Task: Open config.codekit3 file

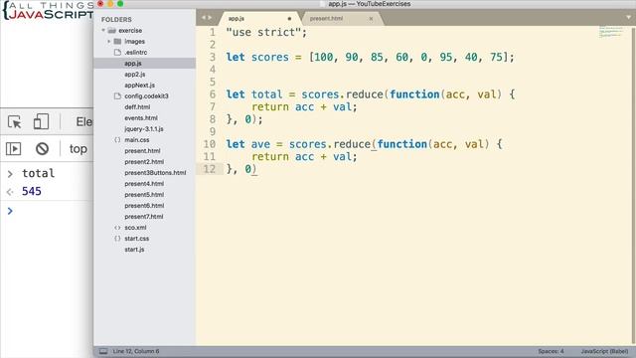Action: [x=146, y=96]
